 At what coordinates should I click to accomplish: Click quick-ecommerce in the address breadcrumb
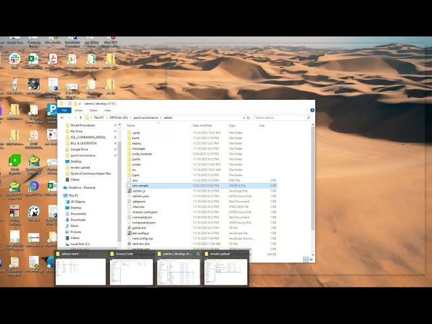click(x=146, y=117)
